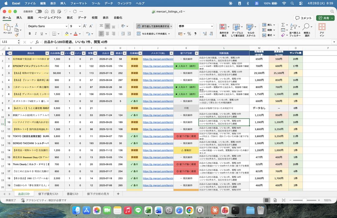337x218 pixels.
Task: Click decrease indent icon
Action: pos(123,34)
